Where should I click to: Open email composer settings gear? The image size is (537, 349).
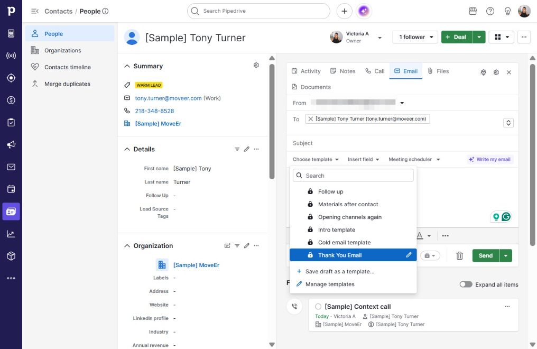[496, 72]
